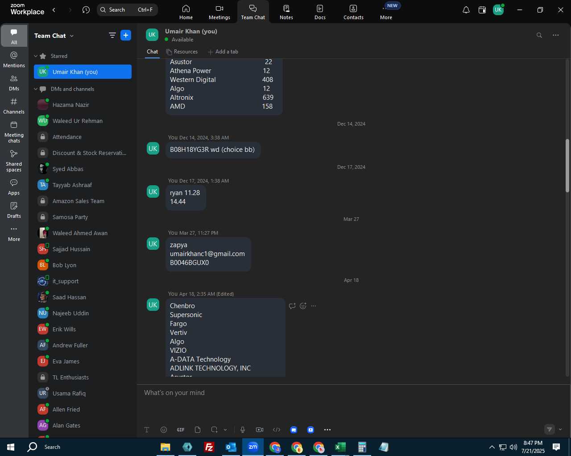Open the TL Enthusiasts channel

pos(83,378)
